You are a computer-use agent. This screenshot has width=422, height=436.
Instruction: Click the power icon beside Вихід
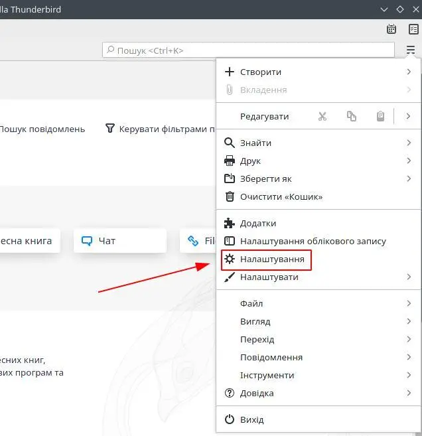tap(230, 419)
